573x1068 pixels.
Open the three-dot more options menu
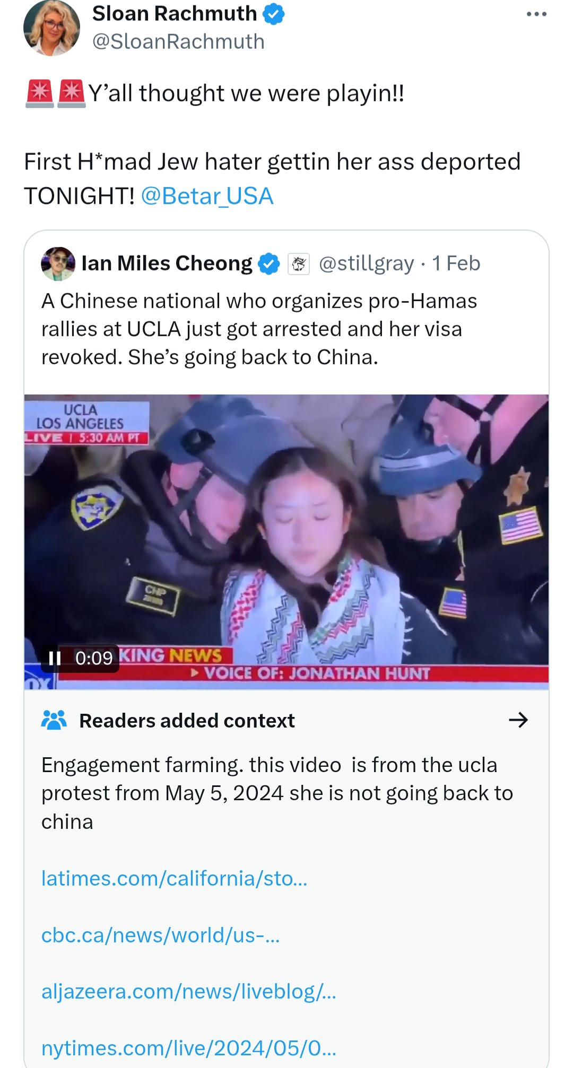pyautogui.click(x=536, y=14)
